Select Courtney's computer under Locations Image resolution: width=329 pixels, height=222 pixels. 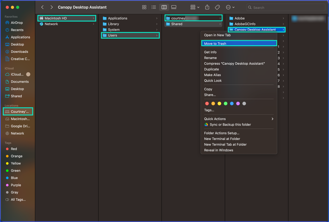[x=18, y=112]
